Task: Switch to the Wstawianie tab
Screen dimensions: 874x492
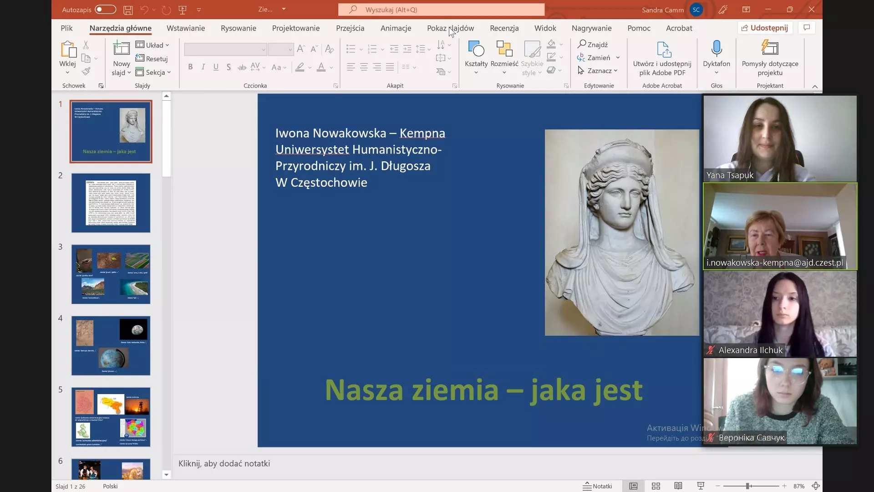Action: point(185,28)
